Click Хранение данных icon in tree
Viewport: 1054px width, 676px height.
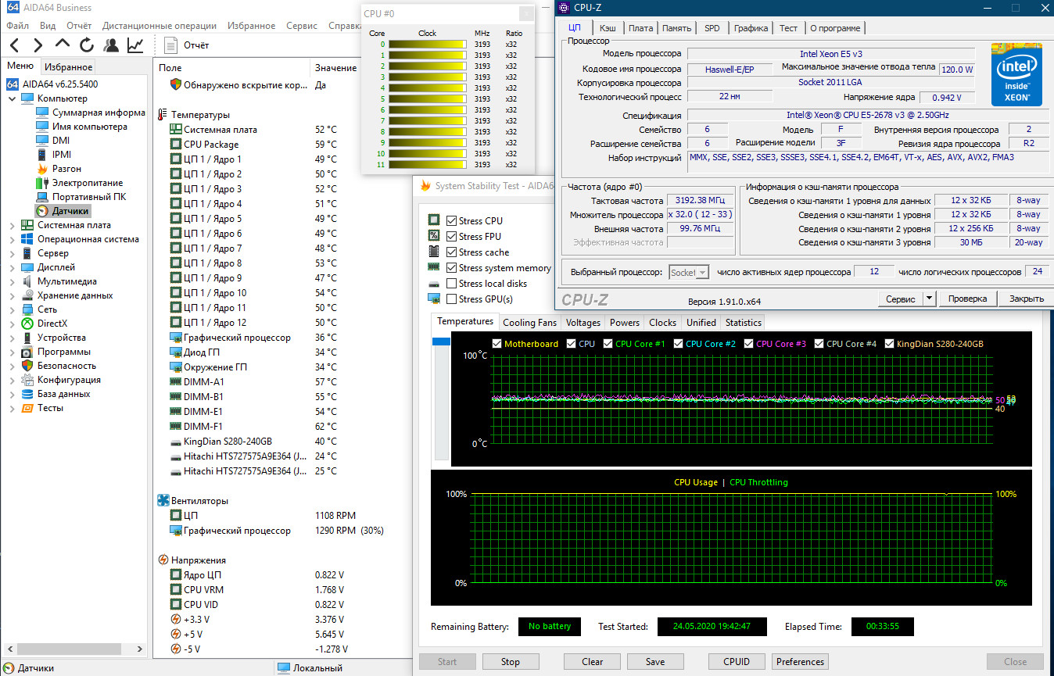pos(27,295)
